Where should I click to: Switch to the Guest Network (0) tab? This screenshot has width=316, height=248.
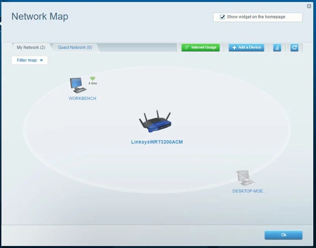(x=75, y=47)
